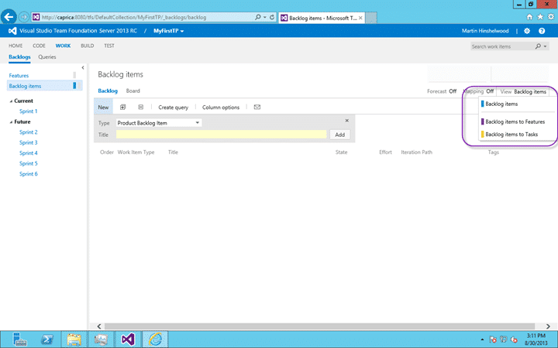The height and width of the screenshot is (348, 558).
Task: Click the horizontal scrollbar left arrow
Action: coord(99,326)
